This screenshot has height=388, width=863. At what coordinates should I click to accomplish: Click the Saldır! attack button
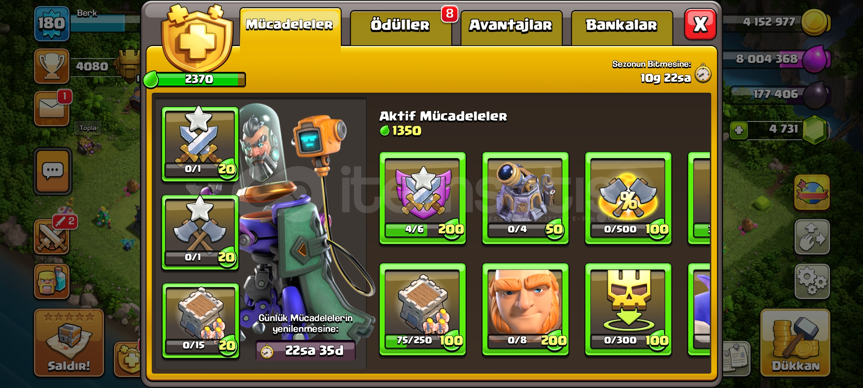coord(69,343)
